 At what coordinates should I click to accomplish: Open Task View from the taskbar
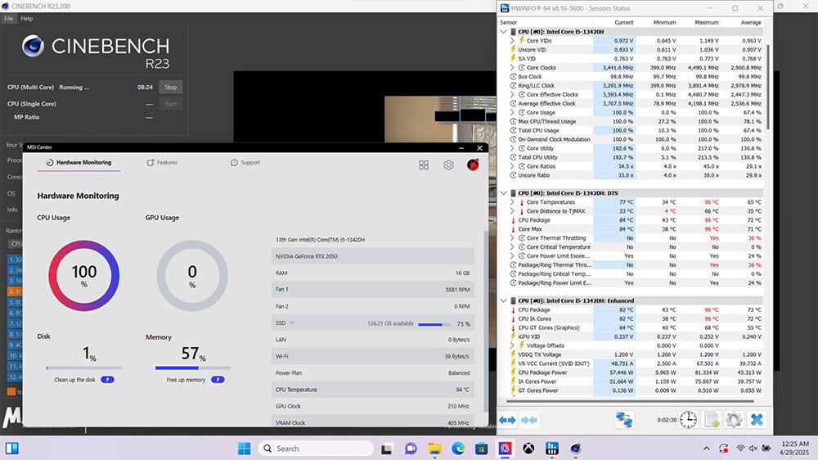pyautogui.click(x=387, y=449)
